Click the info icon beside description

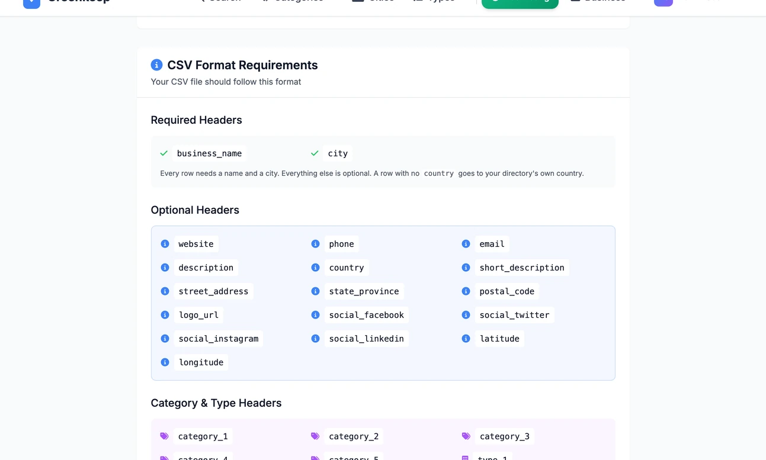point(165,268)
